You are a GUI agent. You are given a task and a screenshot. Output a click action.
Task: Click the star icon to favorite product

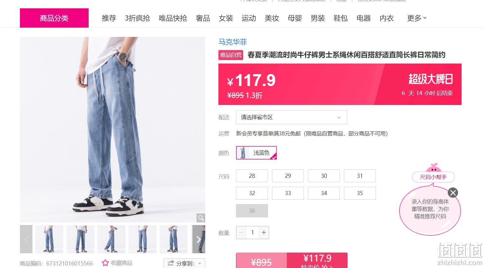point(105,263)
